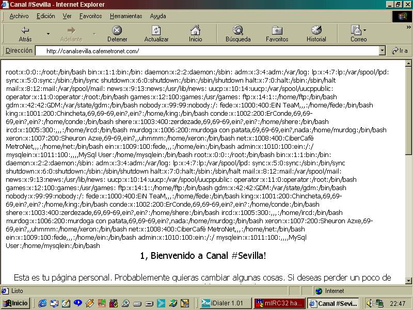Show more toolbar buttons via chevron
Screen dimensions: 413x310
[x=409, y=27]
